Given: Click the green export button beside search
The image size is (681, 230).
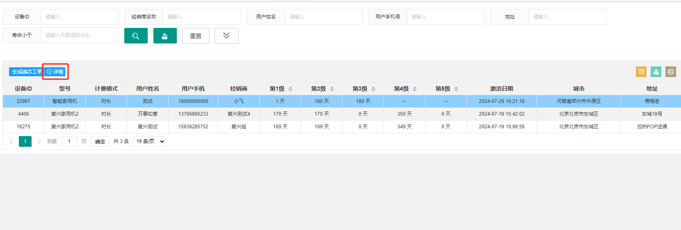Looking at the screenshot, I should click(x=165, y=36).
